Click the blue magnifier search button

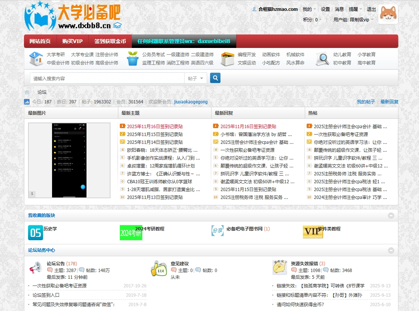click(215, 78)
